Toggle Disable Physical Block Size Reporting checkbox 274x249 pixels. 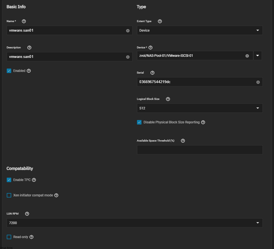[x=139, y=122]
